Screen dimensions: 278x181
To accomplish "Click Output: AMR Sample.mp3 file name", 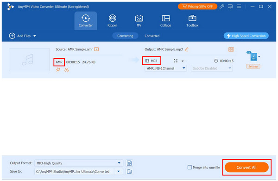I will pos(164,49).
